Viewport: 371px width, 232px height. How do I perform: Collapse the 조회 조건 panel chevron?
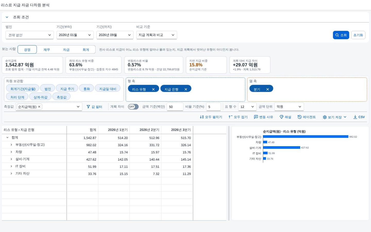pos(7,17)
